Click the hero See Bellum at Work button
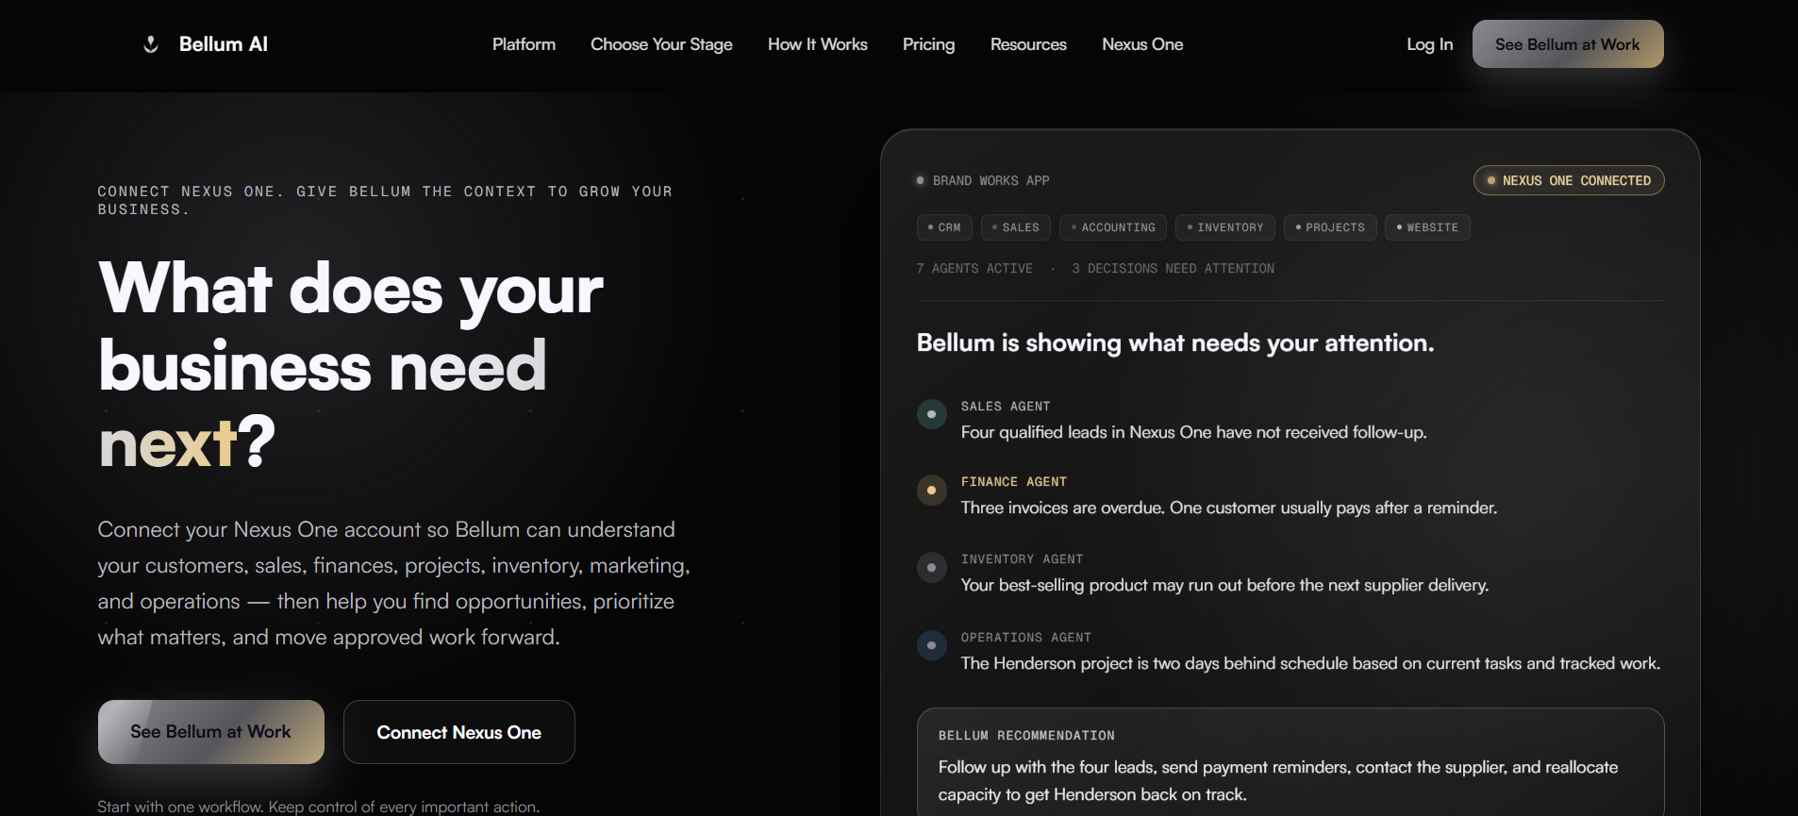 tap(211, 732)
